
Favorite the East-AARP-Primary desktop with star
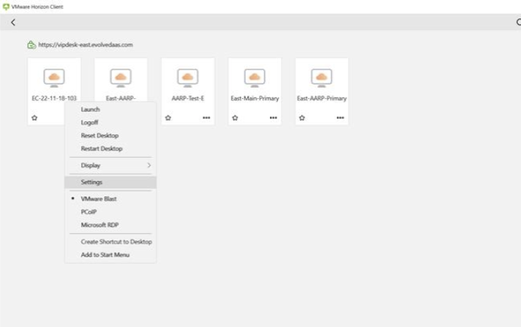302,118
